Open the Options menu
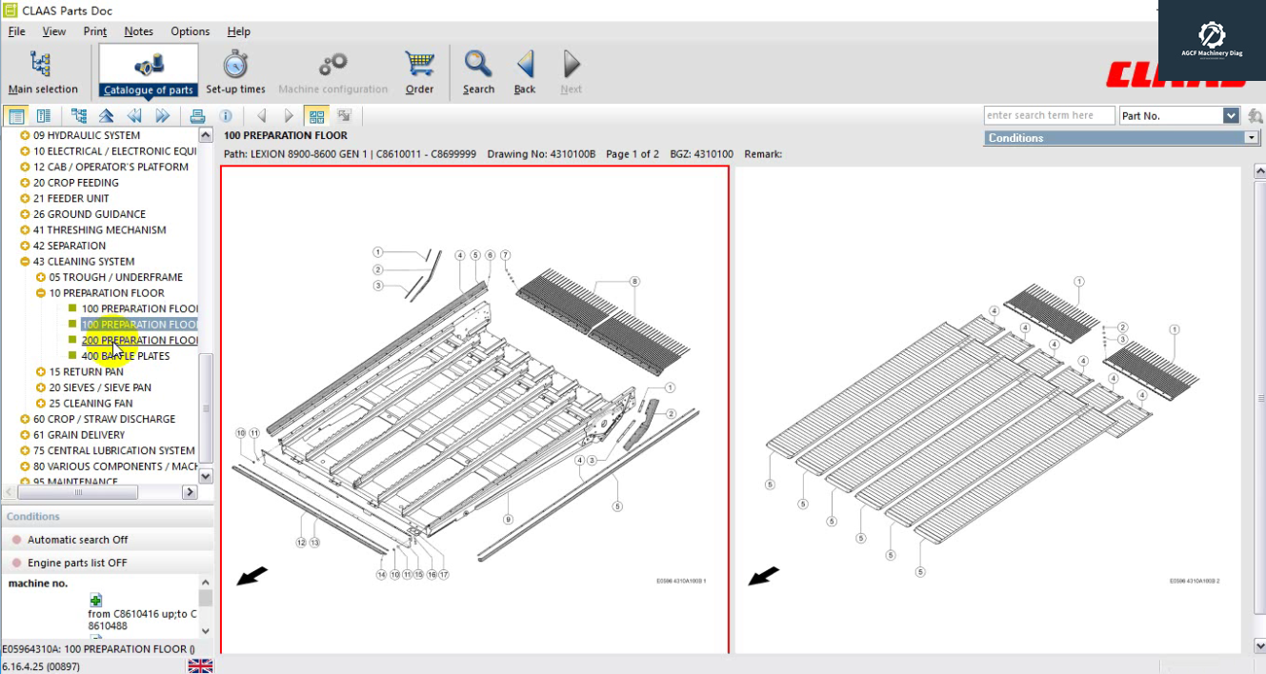The height and width of the screenshot is (674, 1266). pos(190,31)
